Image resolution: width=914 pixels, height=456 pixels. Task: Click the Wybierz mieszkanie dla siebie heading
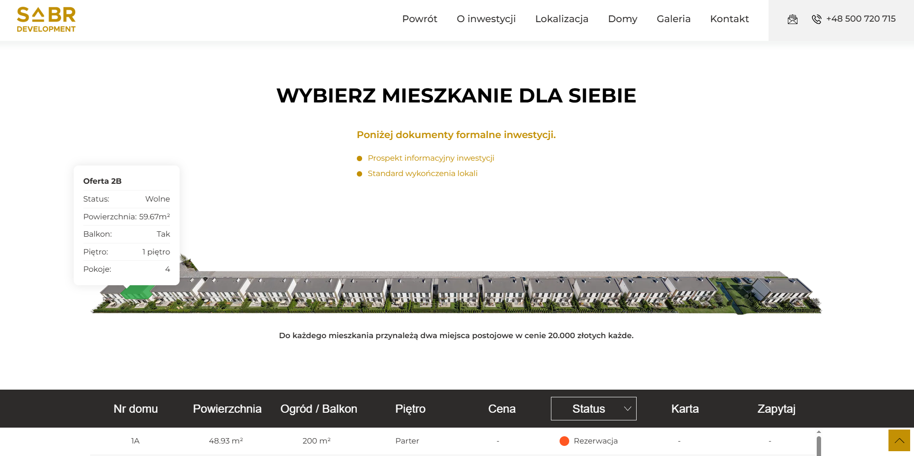457,96
